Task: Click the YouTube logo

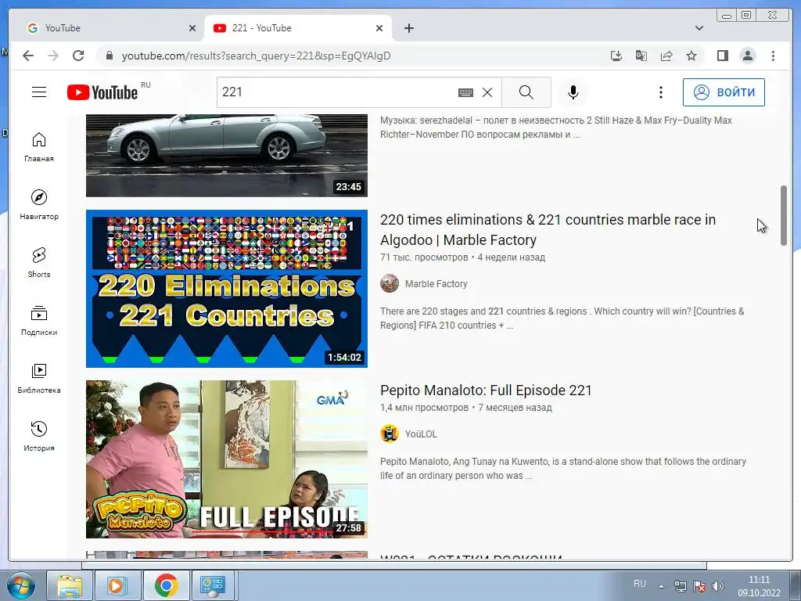Action: pos(102,92)
